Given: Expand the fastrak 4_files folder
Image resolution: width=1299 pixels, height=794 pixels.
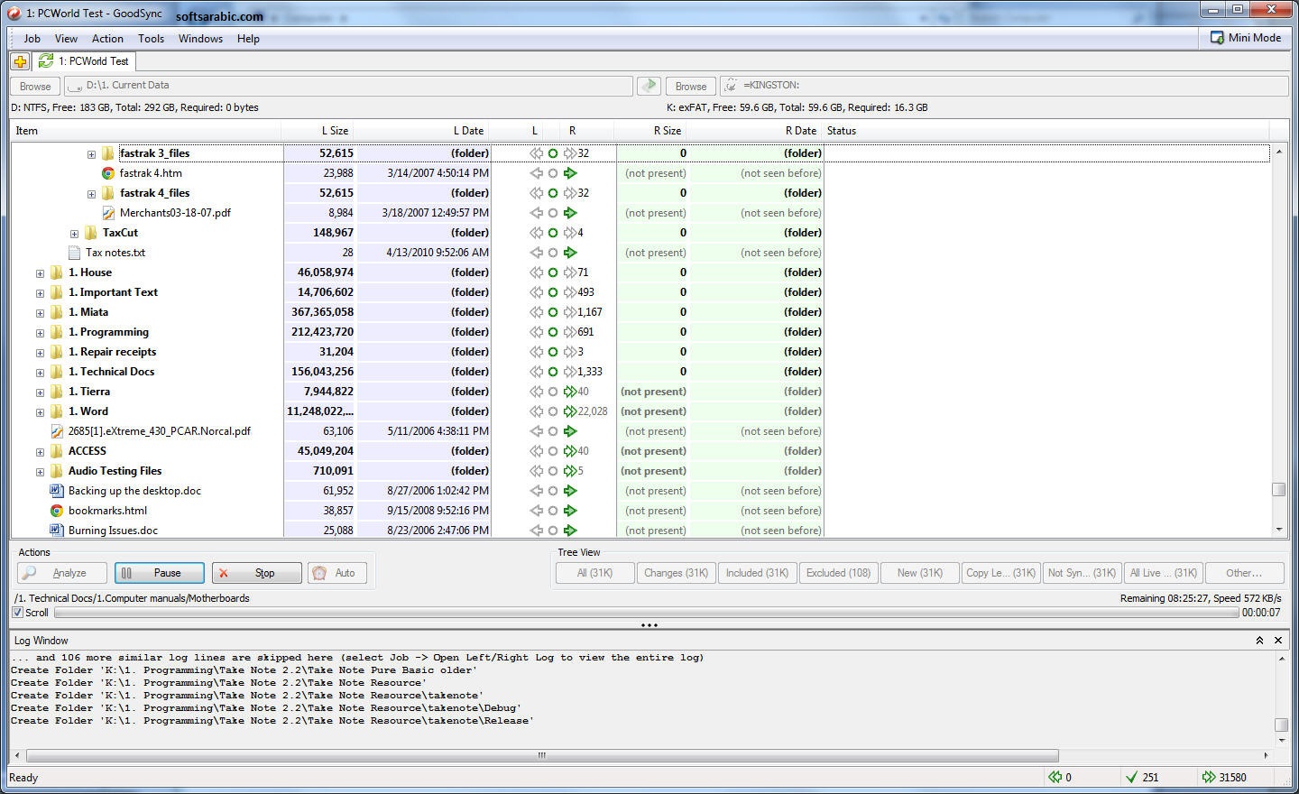Looking at the screenshot, I should click(x=91, y=194).
